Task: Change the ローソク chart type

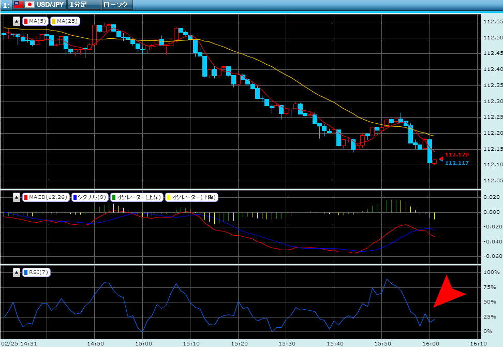Action: [x=117, y=5]
